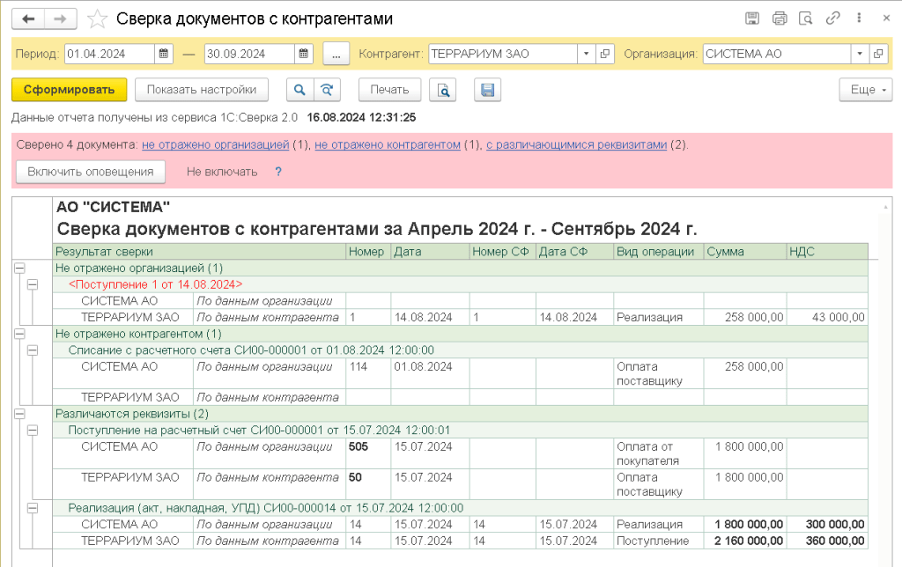Click the find (magnifier) icon in toolbar
Image resolution: width=902 pixels, height=567 pixels.
299,90
